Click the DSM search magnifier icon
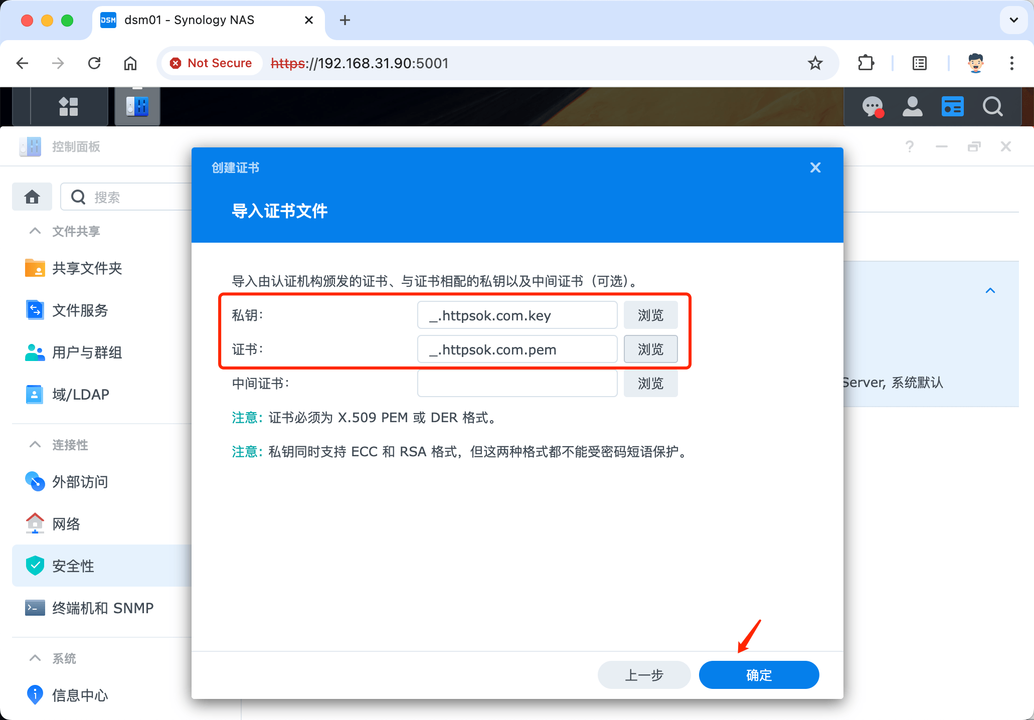The height and width of the screenshot is (720, 1034). (x=992, y=106)
